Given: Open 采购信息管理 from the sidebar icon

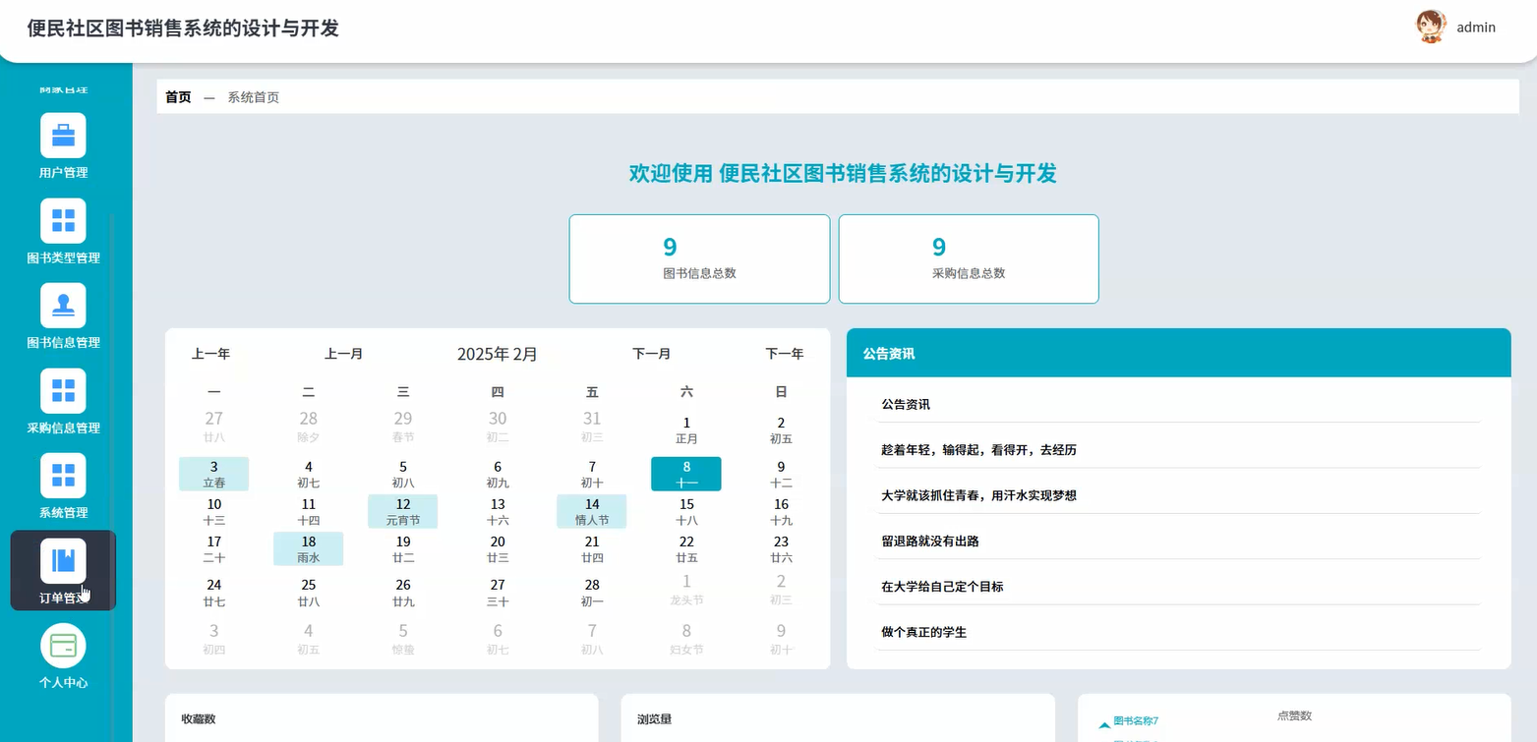Looking at the screenshot, I should pos(63,391).
